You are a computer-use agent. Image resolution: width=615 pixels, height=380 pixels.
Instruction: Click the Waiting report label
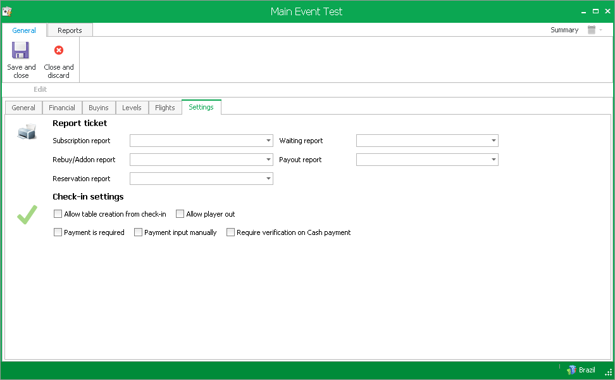[301, 141]
